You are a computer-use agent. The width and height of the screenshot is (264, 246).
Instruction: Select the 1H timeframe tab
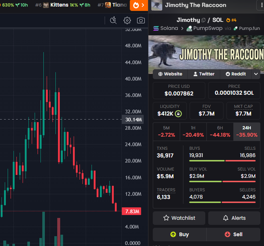(193, 132)
